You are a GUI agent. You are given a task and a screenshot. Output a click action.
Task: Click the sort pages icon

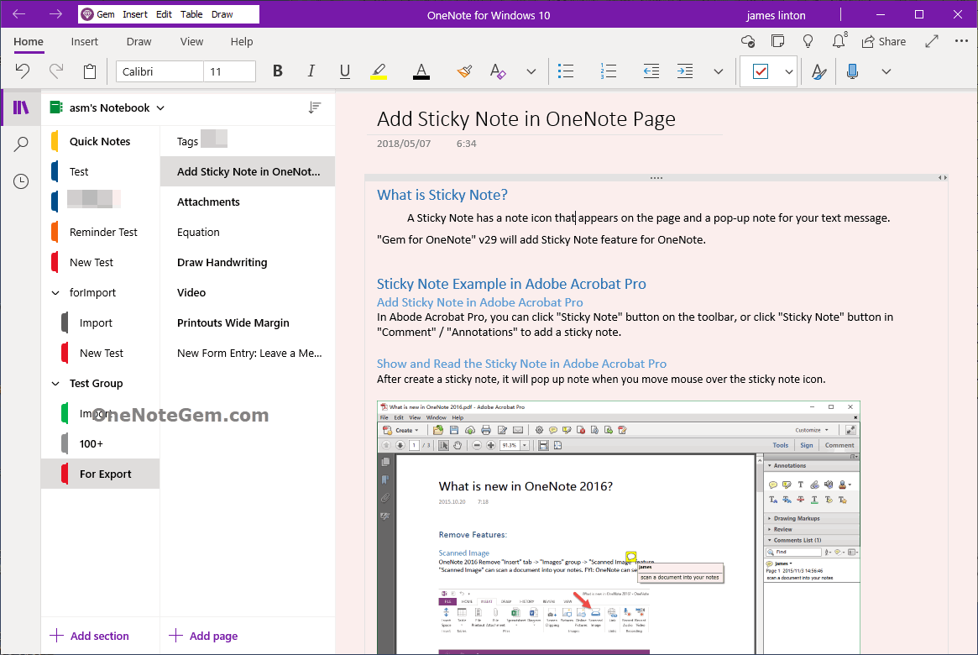click(315, 108)
